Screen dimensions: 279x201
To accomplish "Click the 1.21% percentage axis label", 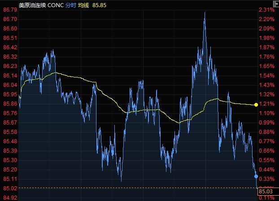I will coord(266,104).
